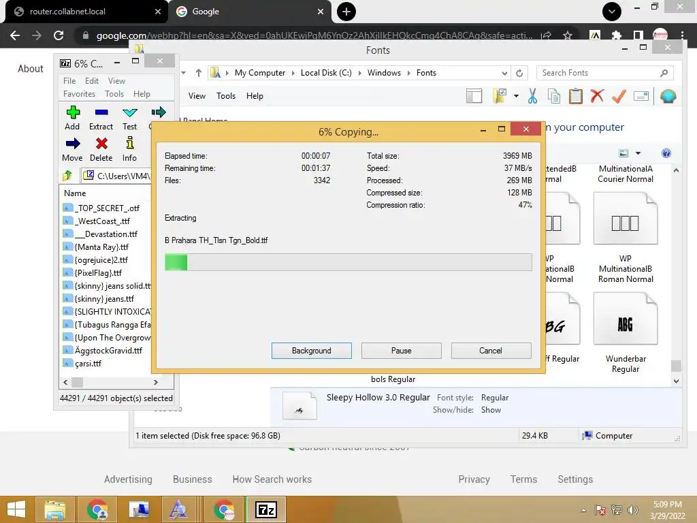Click the Info icon in 7-Zip
The image size is (697, 523).
(x=129, y=143)
